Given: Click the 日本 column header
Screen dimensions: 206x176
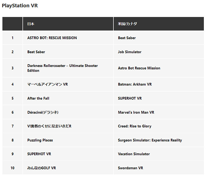Looking at the screenshot, I should (31, 24).
